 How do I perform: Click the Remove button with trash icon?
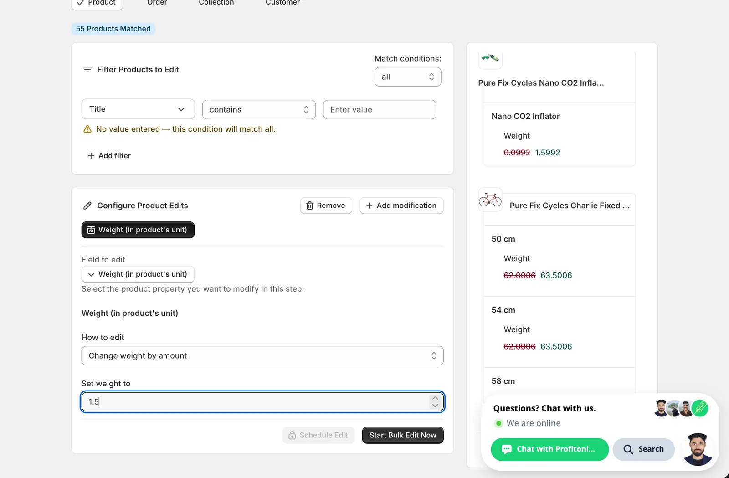pyautogui.click(x=326, y=206)
